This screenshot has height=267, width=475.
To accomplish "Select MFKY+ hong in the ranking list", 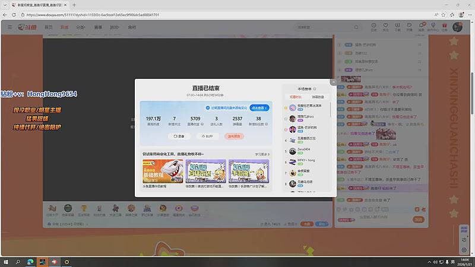I will click(306, 161).
